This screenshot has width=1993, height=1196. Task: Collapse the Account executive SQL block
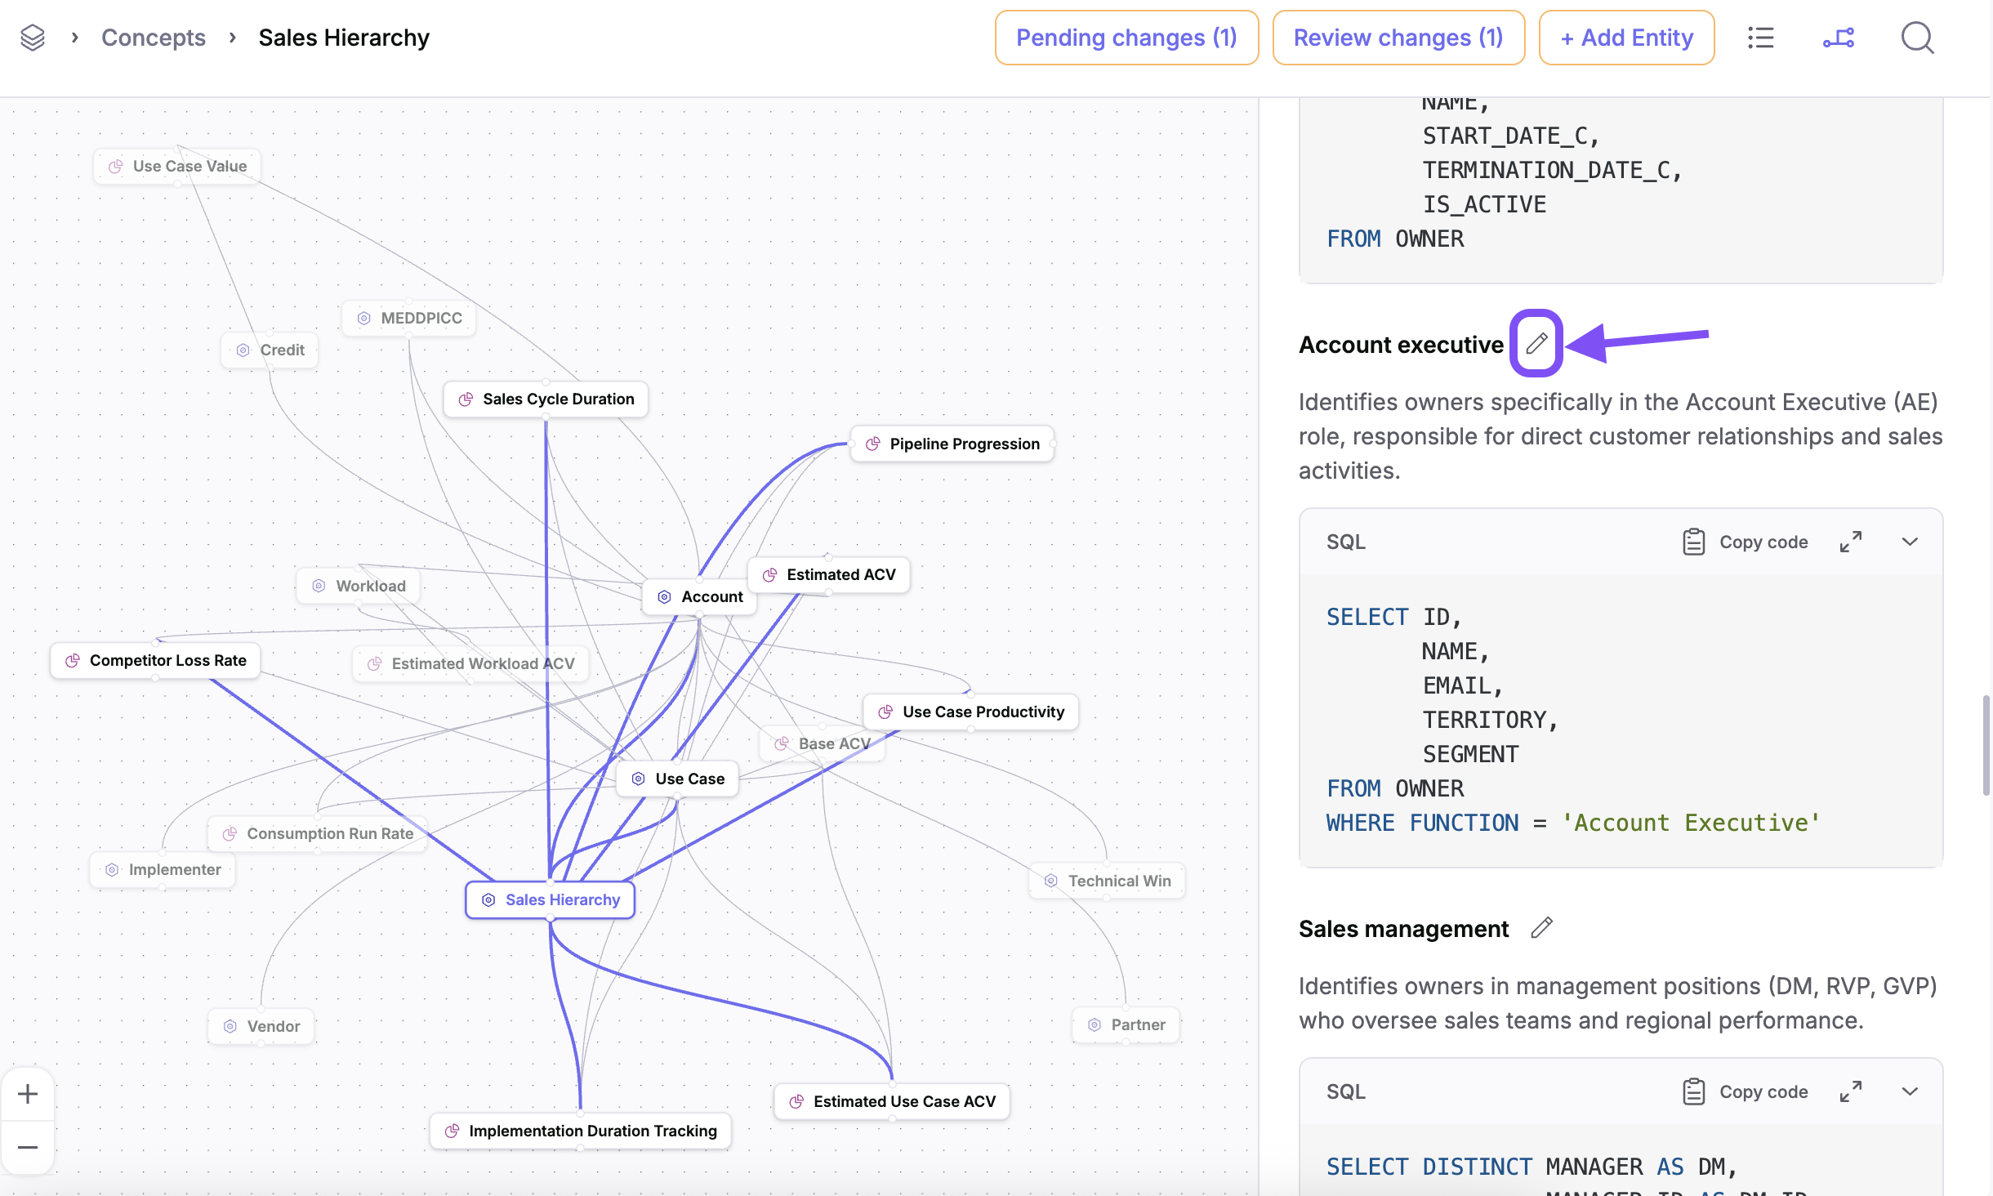[x=1910, y=542]
